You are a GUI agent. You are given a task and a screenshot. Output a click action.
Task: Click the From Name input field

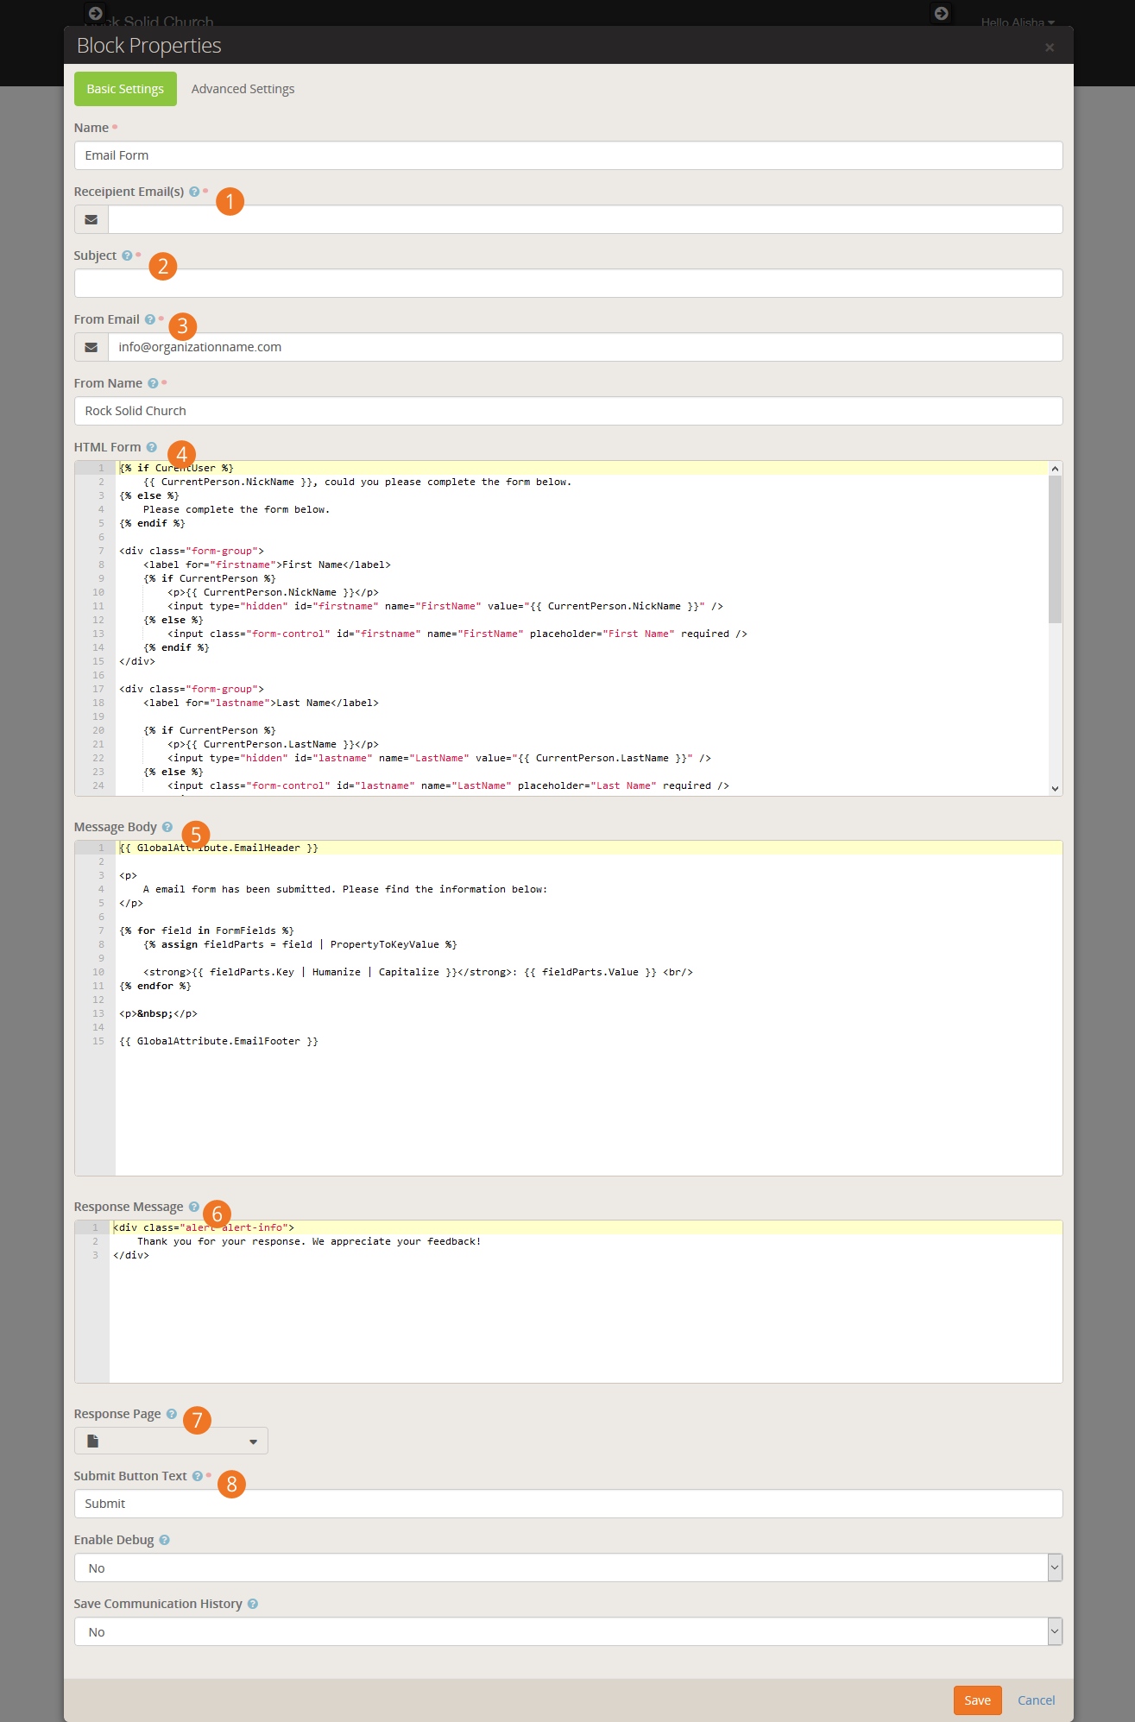[568, 411]
